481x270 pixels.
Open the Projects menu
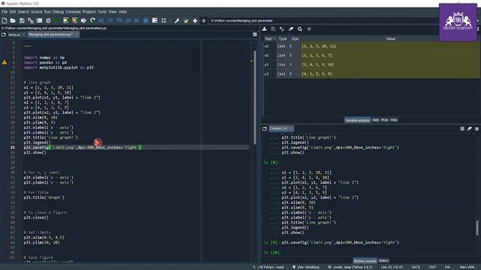pyautogui.click(x=89, y=12)
